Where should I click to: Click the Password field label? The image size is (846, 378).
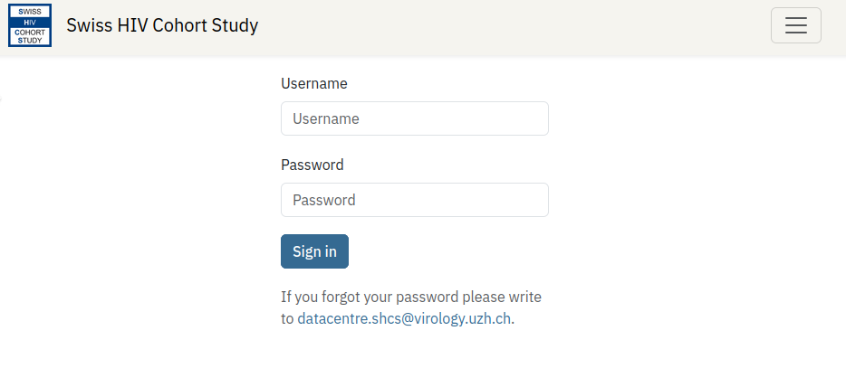[312, 165]
